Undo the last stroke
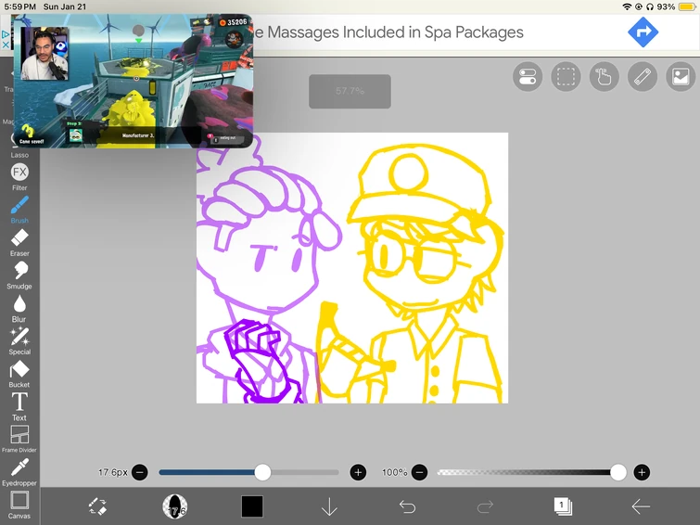 tap(407, 506)
